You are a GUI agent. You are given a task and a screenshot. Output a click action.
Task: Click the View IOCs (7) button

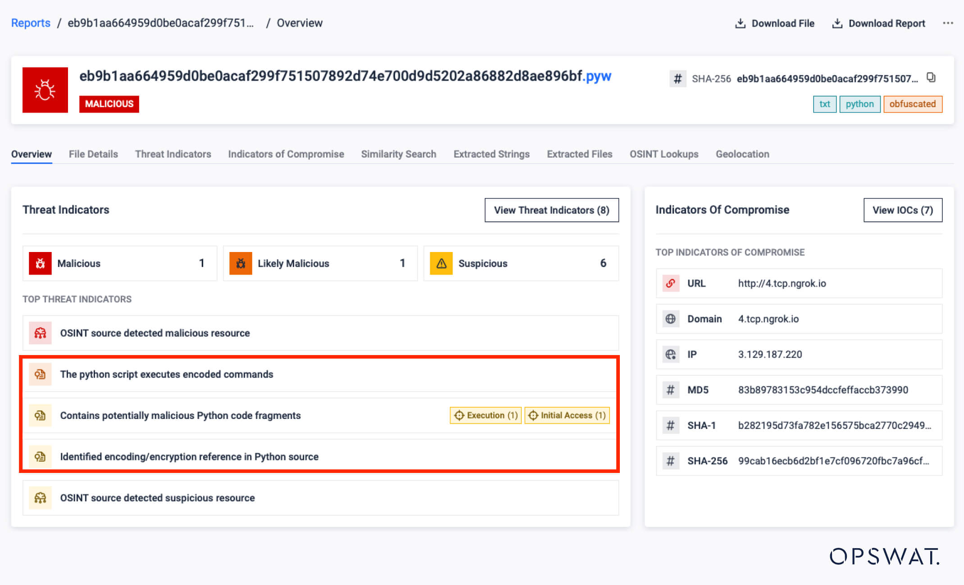(x=903, y=210)
